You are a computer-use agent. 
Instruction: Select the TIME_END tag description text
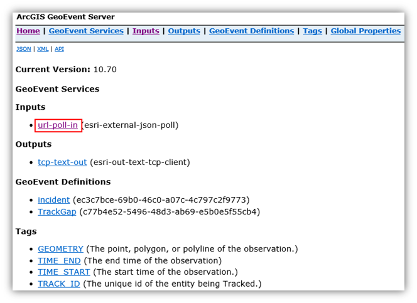[153, 261]
